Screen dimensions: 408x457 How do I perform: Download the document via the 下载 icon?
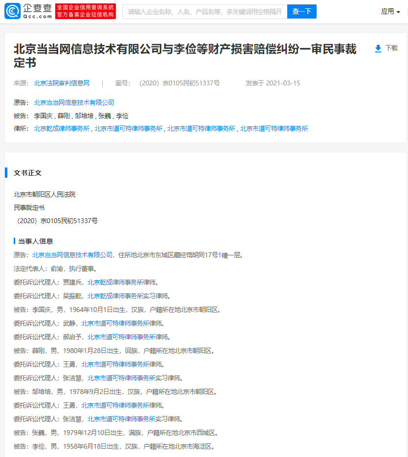click(x=386, y=48)
